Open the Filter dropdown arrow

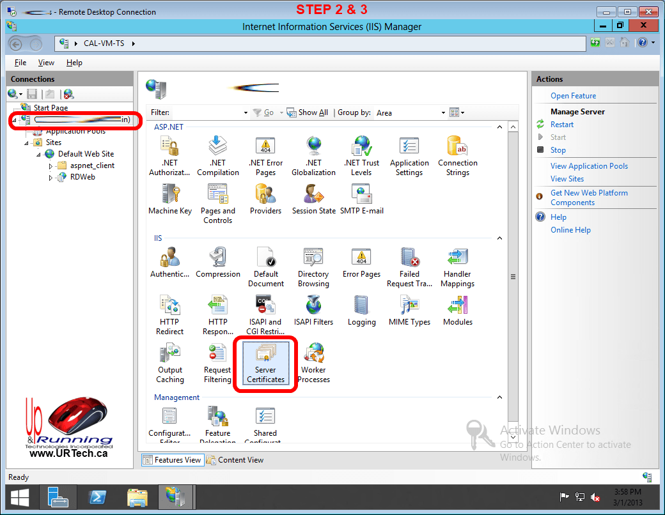pos(246,113)
